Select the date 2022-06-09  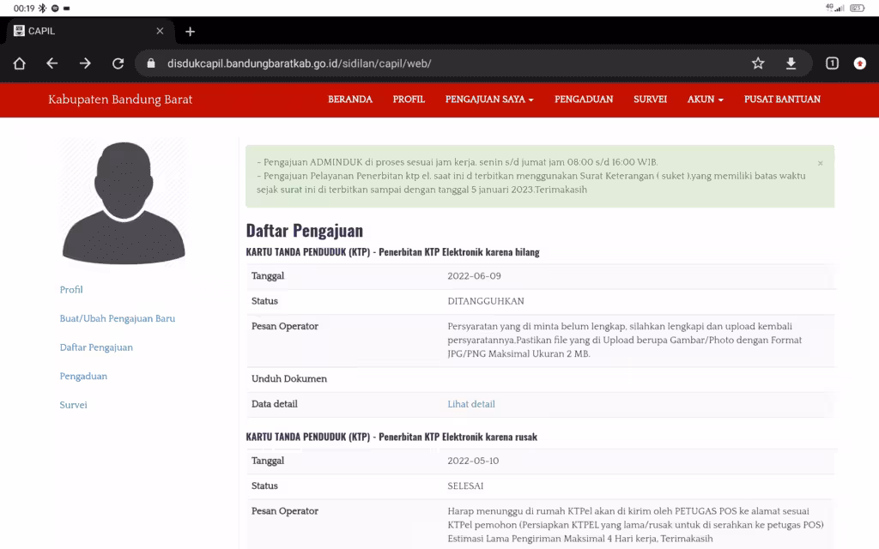coord(474,275)
